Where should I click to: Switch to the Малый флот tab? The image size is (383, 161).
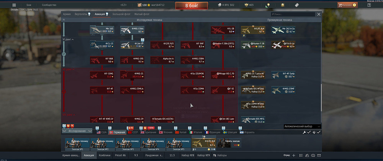pos(142,14)
